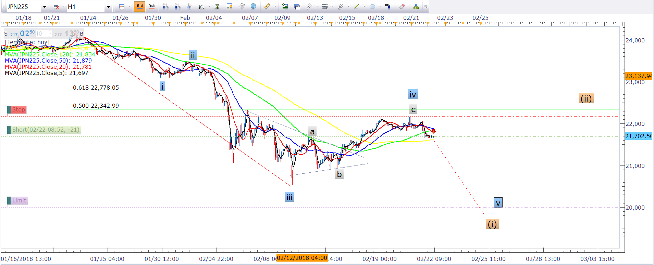Viewport: 654px width, 265px height.
Task: Click the Fibonacci levels tool icon
Action: pos(325,6)
